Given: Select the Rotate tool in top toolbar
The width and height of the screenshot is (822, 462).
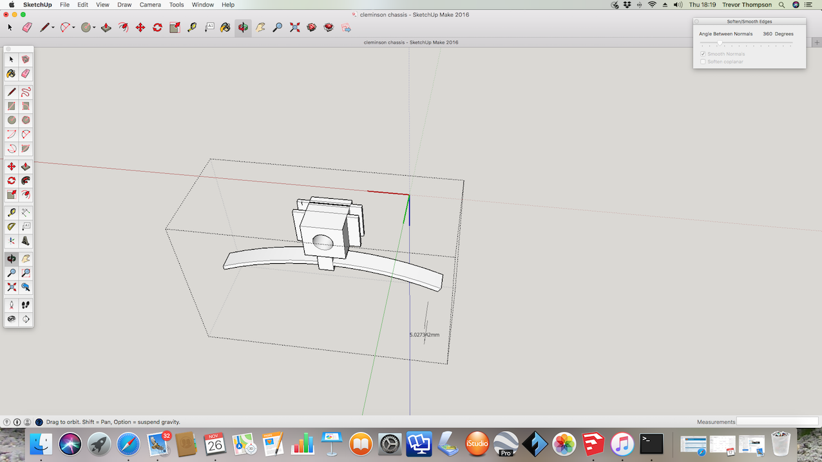Looking at the screenshot, I should pos(157,28).
